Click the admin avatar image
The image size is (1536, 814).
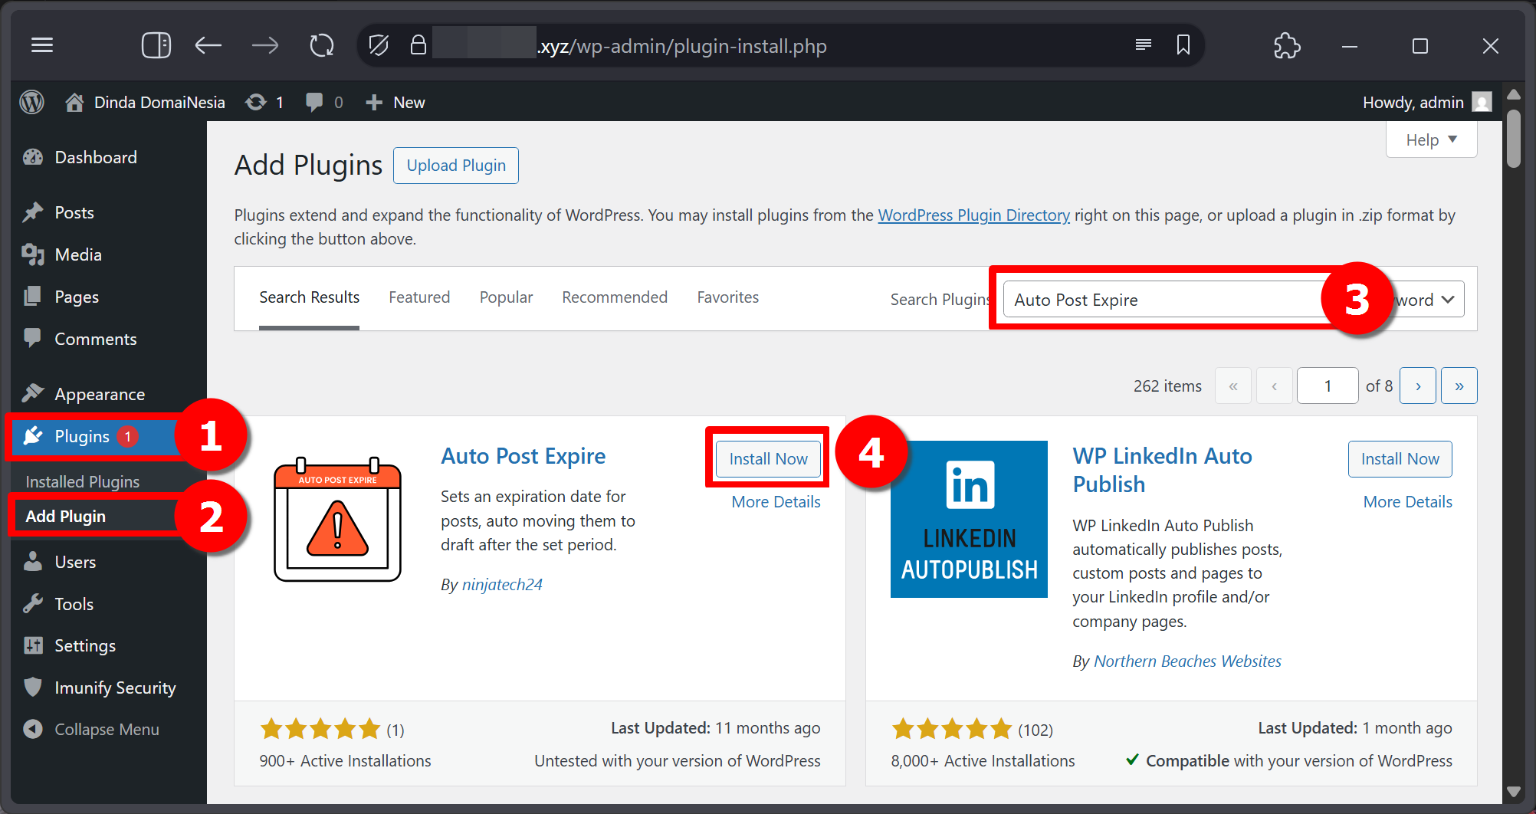pyautogui.click(x=1482, y=102)
